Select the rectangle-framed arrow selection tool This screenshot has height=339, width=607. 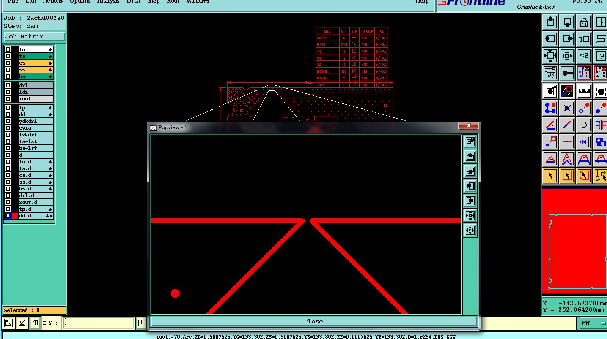point(567,175)
